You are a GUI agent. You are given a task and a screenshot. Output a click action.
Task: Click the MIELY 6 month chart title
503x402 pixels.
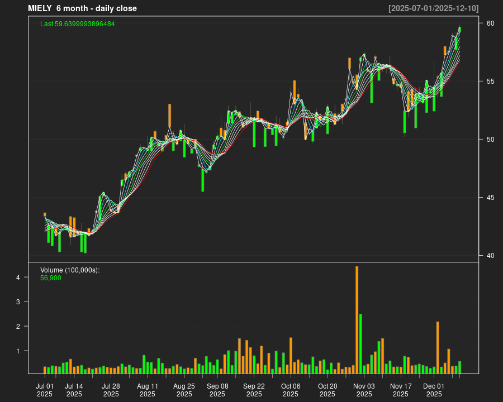click(x=82, y=8)
